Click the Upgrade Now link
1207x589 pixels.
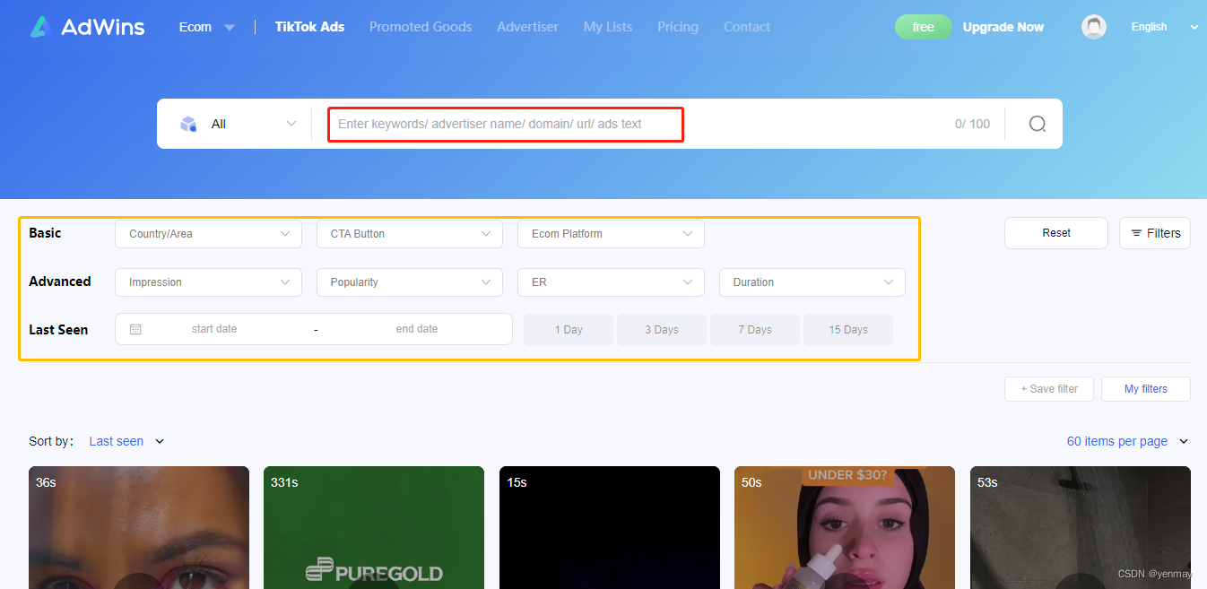(1003, 27)
